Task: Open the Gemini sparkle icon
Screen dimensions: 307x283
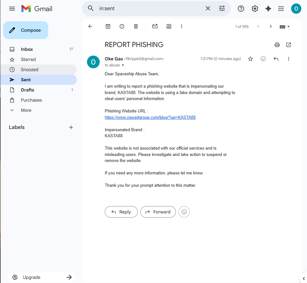Action: pyautogui.click(x=268, y=9)
